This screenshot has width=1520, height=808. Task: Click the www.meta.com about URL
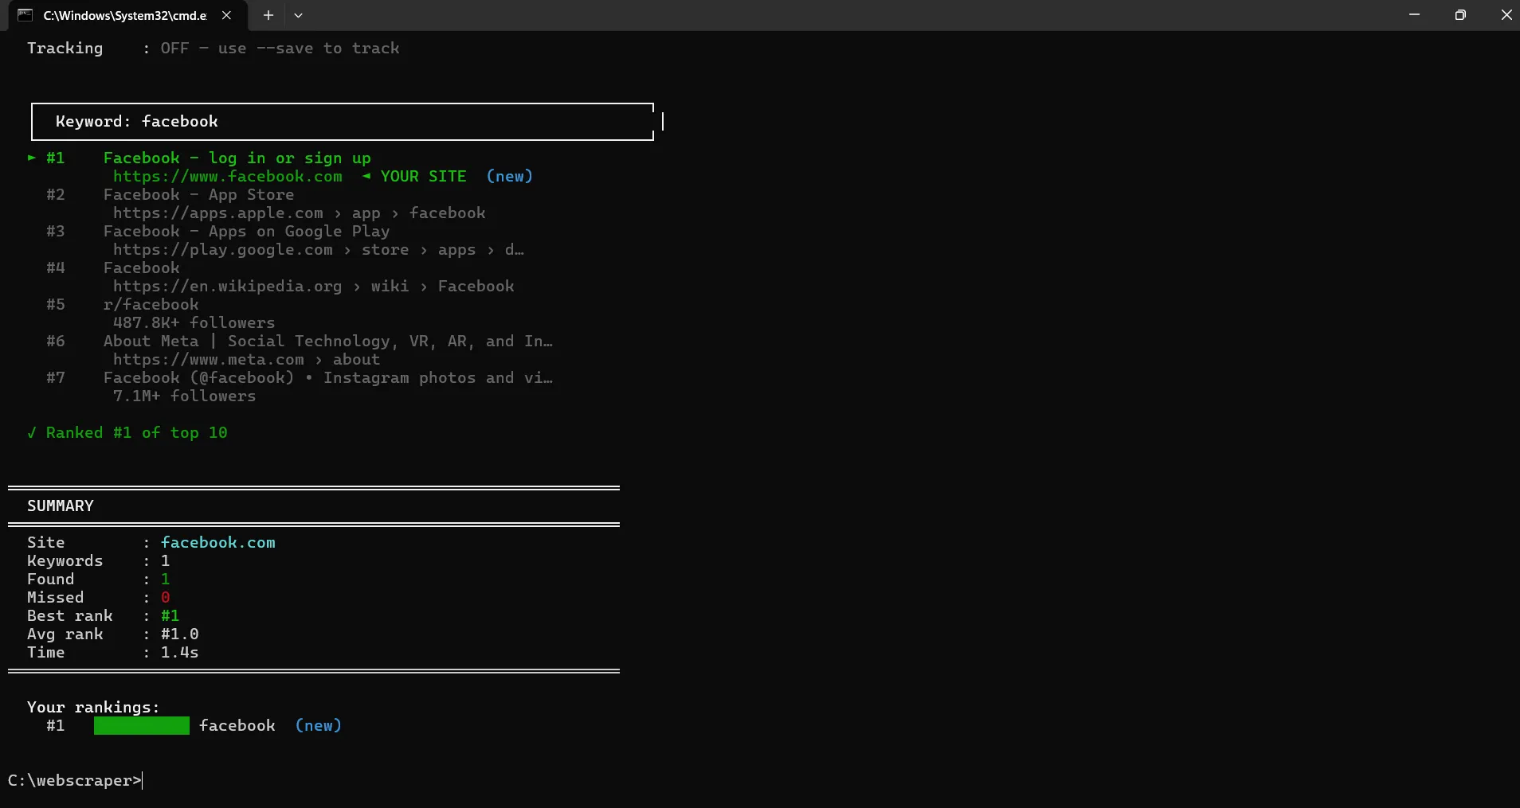point(246,360)
